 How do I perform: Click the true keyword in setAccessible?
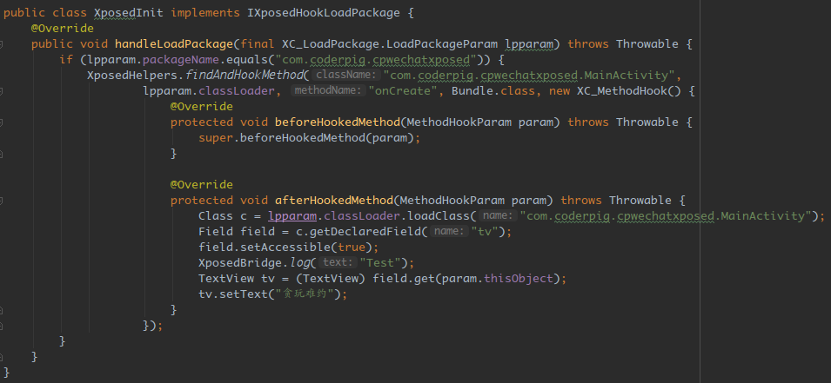tap(352, 247)
